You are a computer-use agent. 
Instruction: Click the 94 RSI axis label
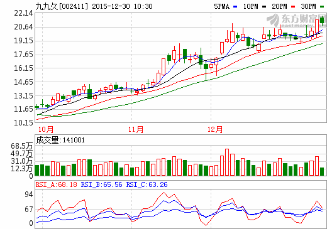click(29, 194)
